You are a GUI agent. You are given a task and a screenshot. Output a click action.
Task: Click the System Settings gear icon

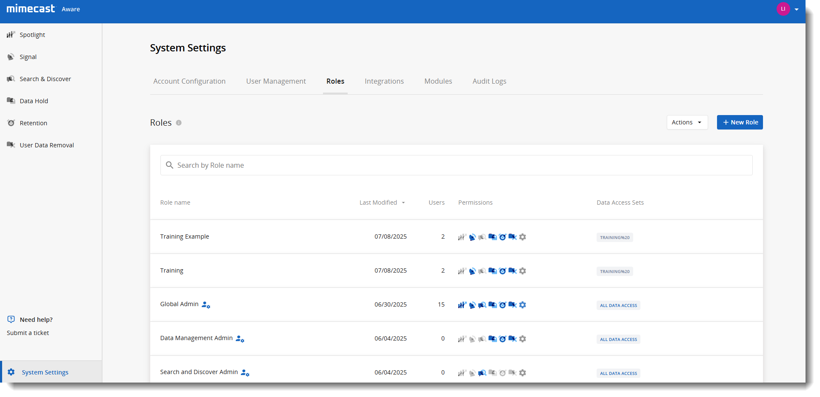[x=11, y=372]
